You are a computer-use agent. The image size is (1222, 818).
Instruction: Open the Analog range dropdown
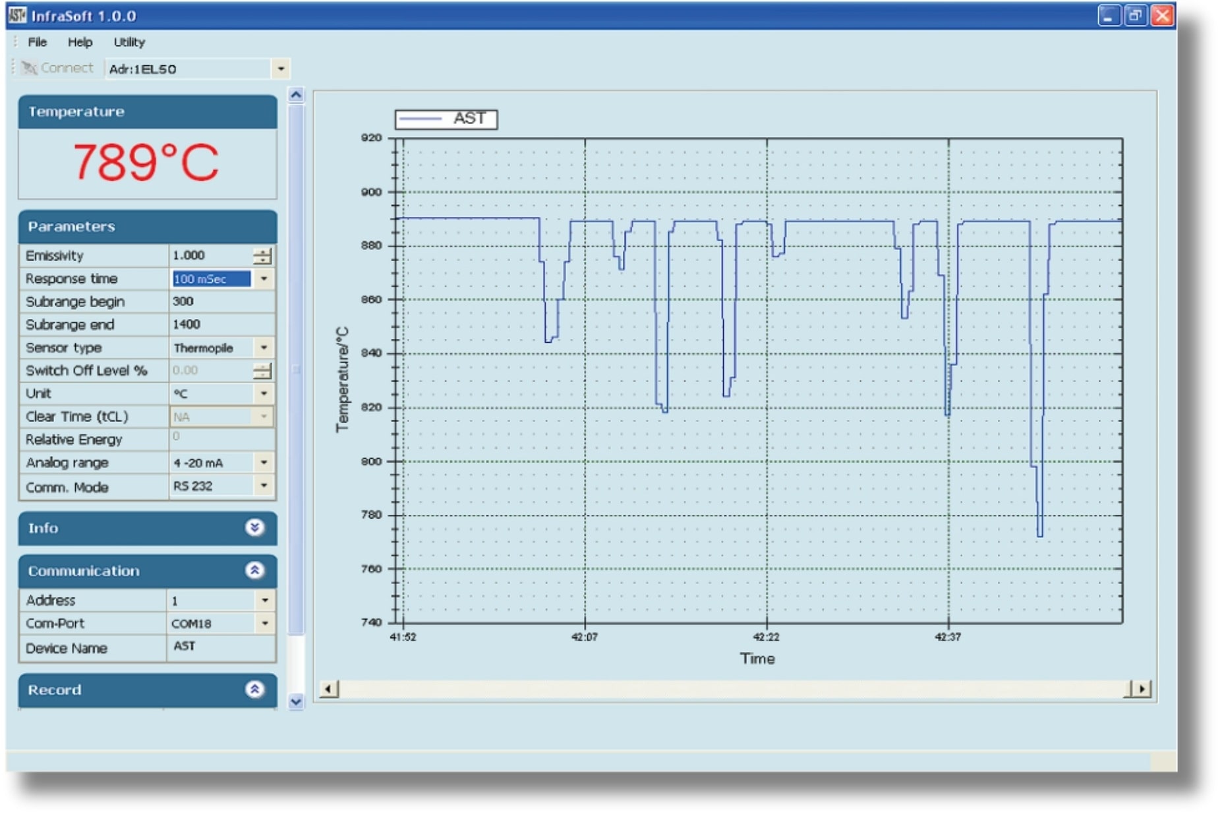coord(264,463)
